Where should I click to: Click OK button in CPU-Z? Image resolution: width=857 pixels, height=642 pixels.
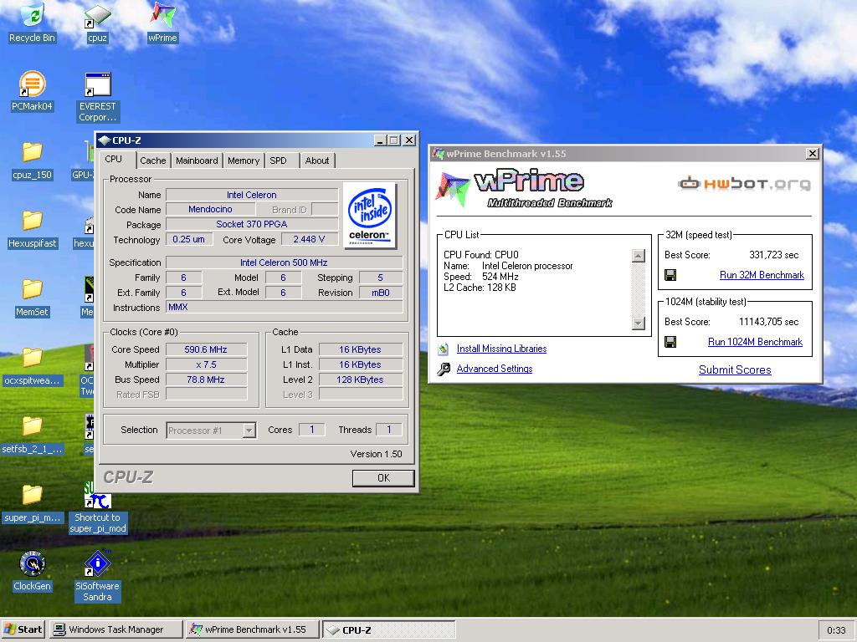[x=383, y=478]
